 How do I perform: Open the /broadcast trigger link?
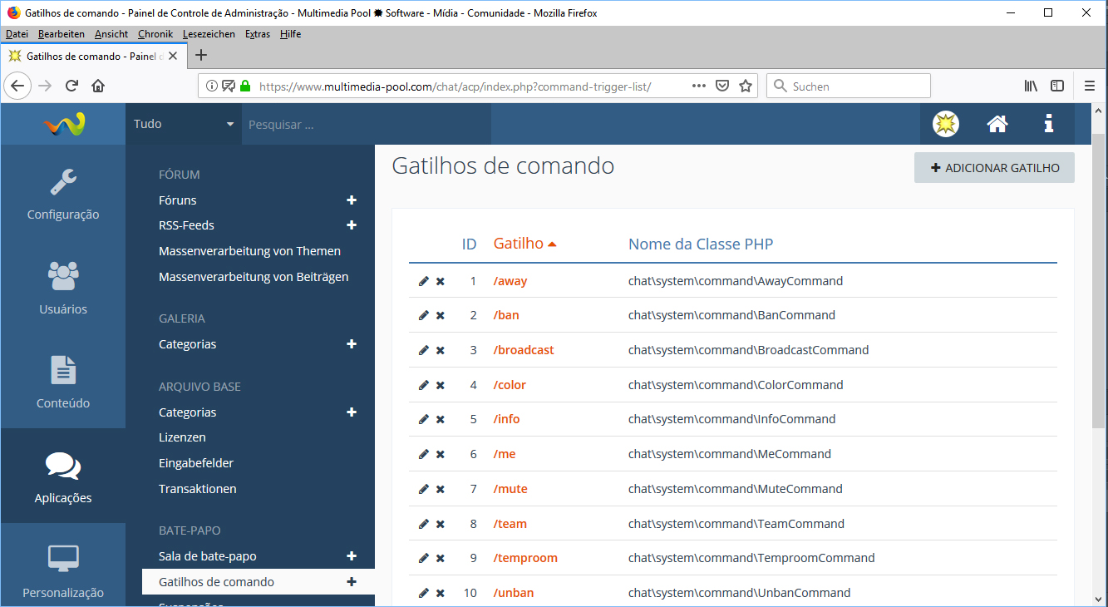click(524, 350)
